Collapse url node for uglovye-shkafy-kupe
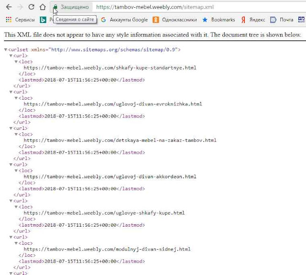The height and width of the screenshot is (275, 306). click(x=11, y=201)
